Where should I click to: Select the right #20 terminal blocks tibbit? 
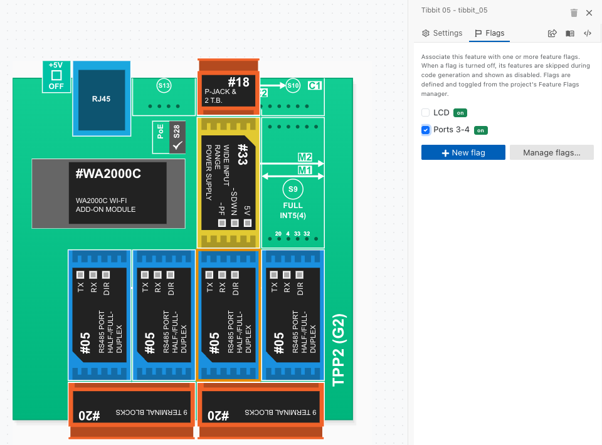(x=261, y=410)
